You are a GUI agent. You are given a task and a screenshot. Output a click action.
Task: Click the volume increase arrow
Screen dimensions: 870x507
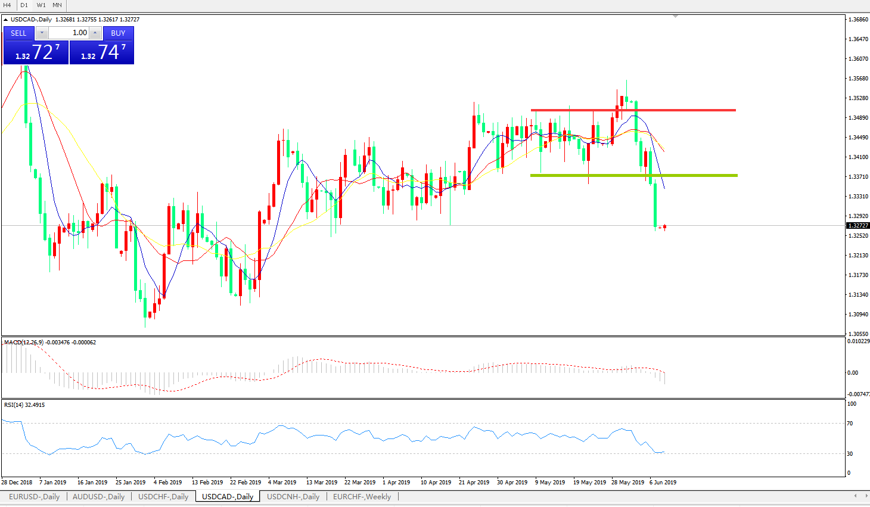[95, 33]
